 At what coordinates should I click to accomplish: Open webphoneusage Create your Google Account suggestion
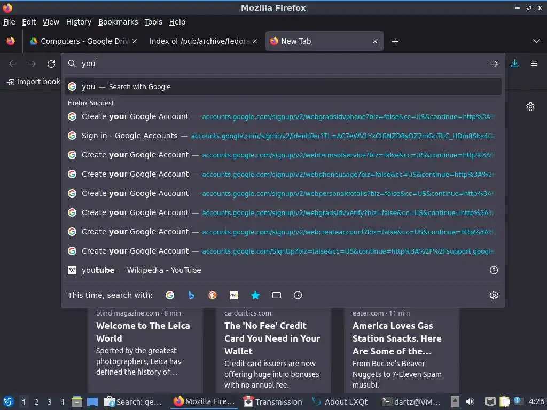[283, 174]
